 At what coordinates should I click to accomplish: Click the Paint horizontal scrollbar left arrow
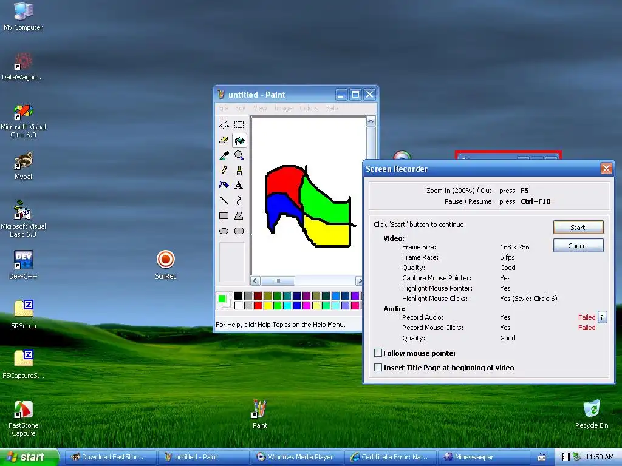point(256,281)
